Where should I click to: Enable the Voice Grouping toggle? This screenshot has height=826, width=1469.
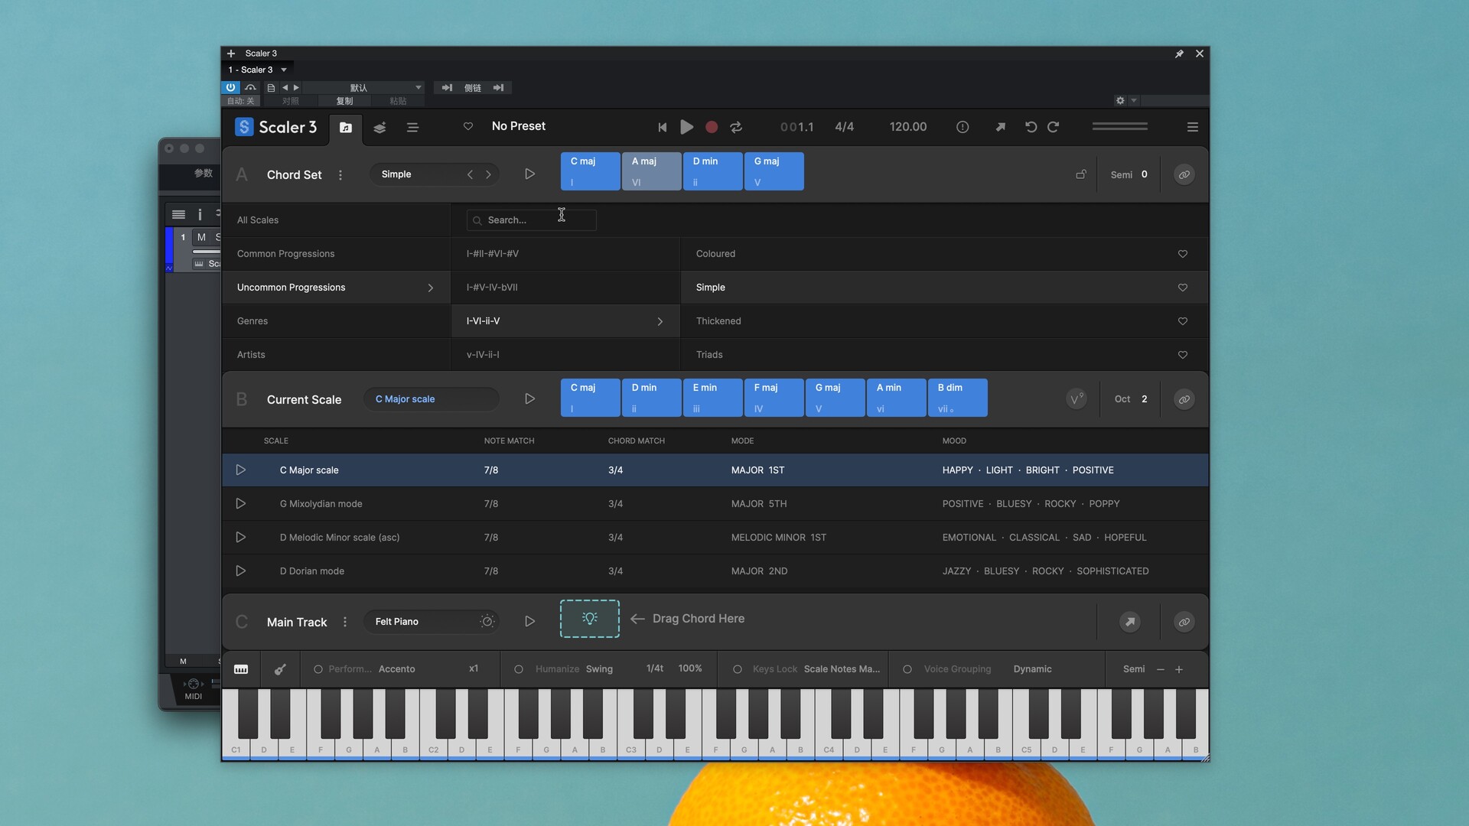pyautogui.click(x=907, y=669)
